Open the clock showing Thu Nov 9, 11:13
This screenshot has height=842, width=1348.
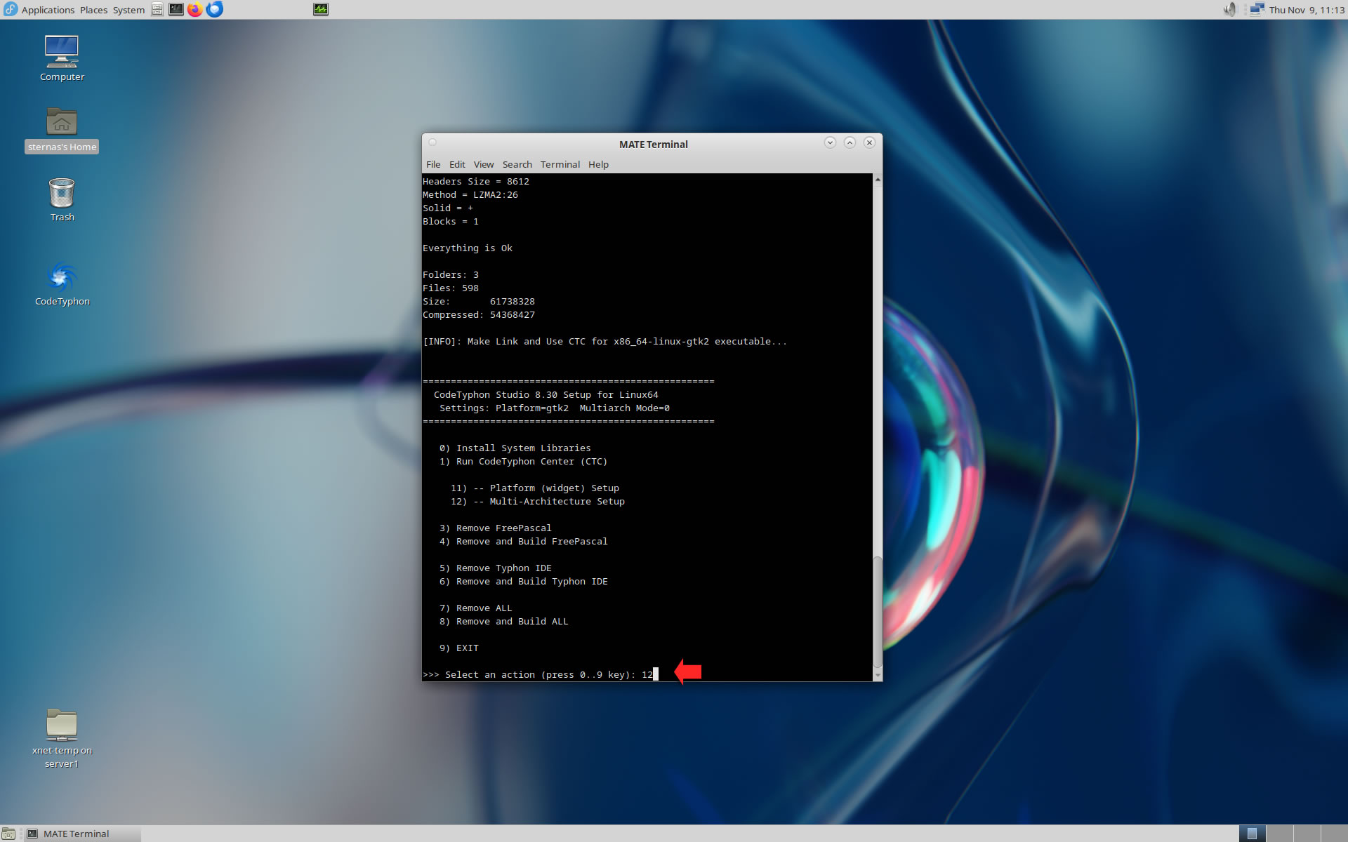pos(1307,10)
